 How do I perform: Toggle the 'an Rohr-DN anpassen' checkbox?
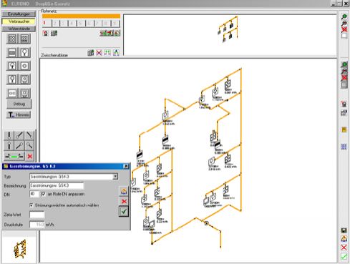pyautogui.click(x=43, y=194)
